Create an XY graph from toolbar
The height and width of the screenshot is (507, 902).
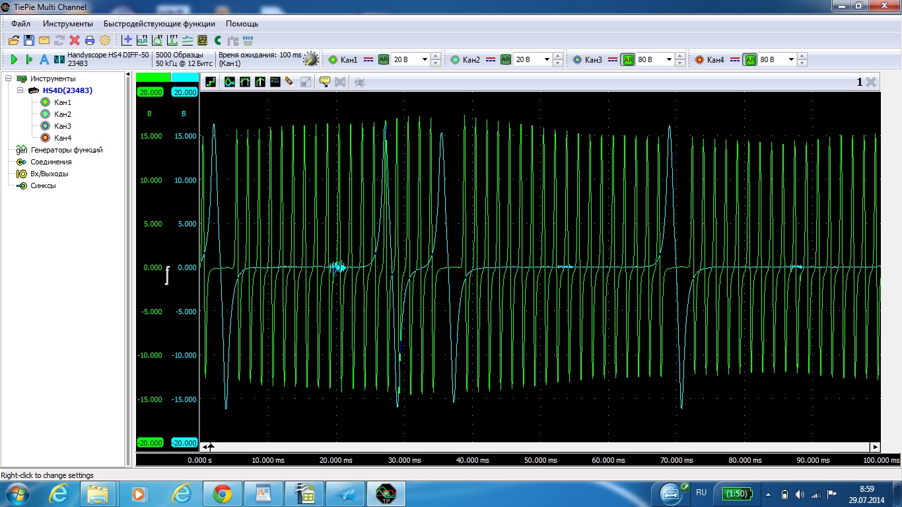[x=157, y=40]
